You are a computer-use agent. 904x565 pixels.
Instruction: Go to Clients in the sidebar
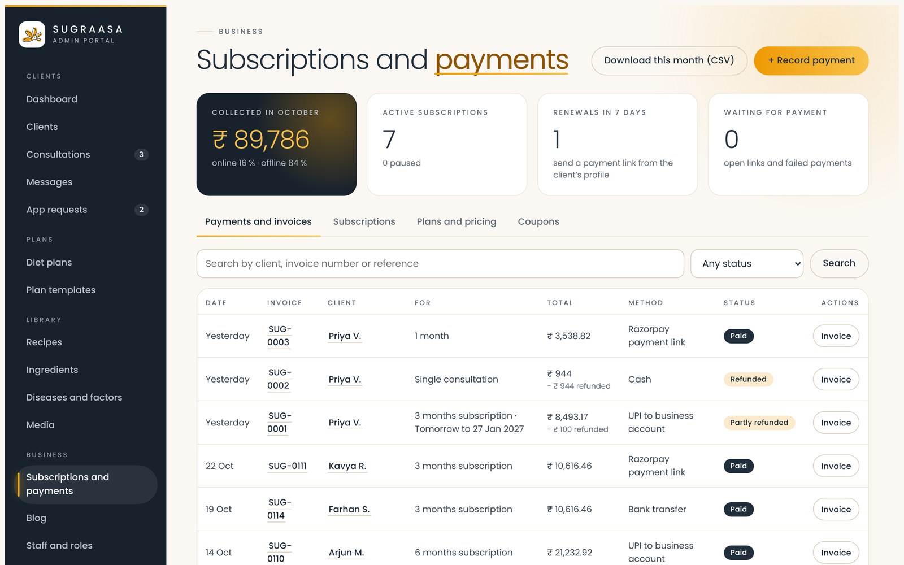[x=85, y=127]
